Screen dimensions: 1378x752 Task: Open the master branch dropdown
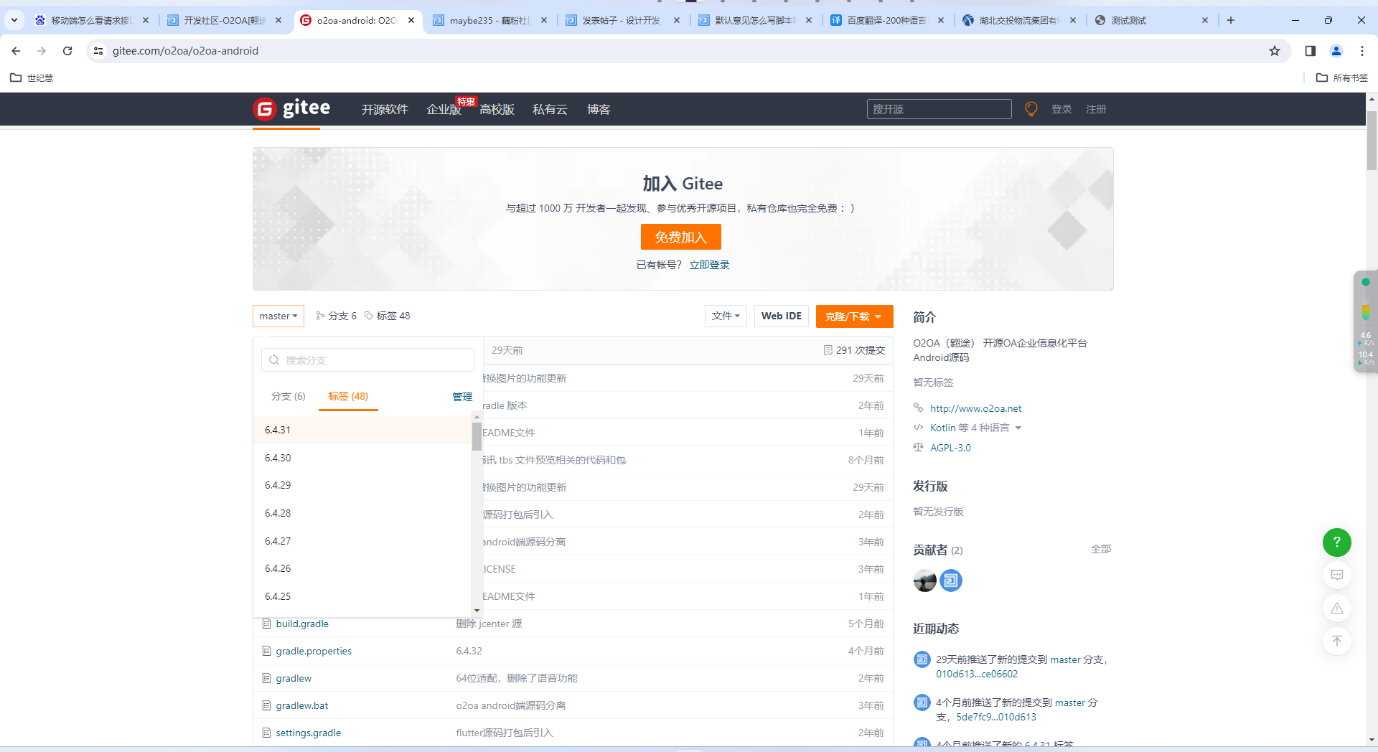pyautogui.click(x=278, y=316)
